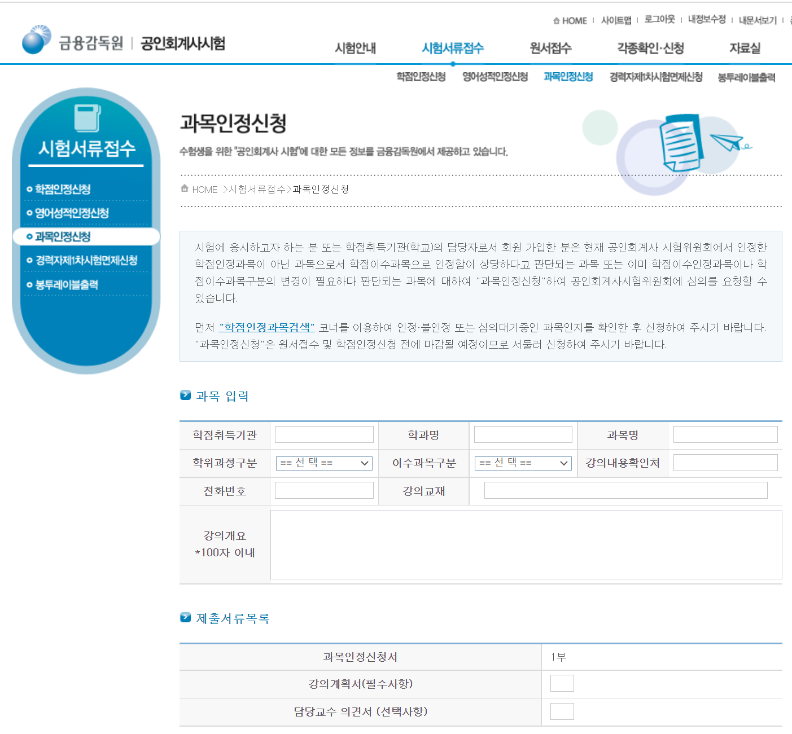
Task: Open the 이수과목구분 dropdown
Action: click(523, 463)
